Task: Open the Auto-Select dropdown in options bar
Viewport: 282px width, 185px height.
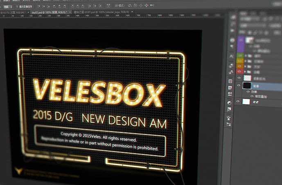Action: coord(8,7)
